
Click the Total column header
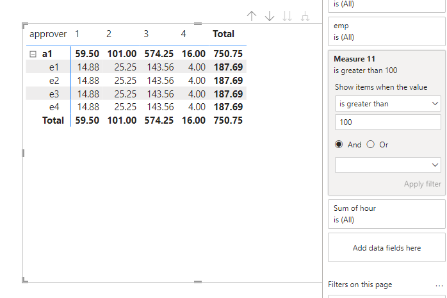tap(224, 34)
